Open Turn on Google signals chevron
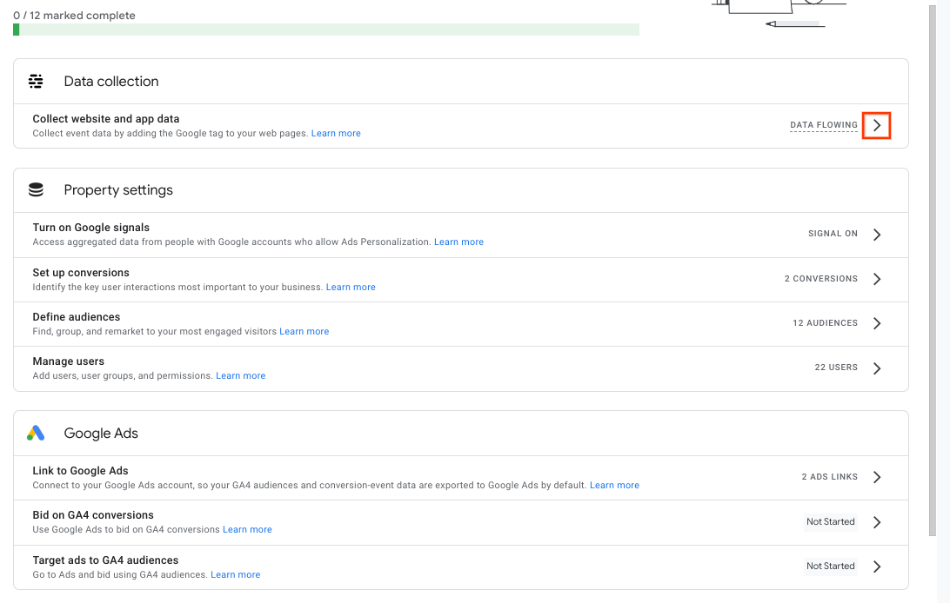This screenshot has height=603, width=950. 877,235
